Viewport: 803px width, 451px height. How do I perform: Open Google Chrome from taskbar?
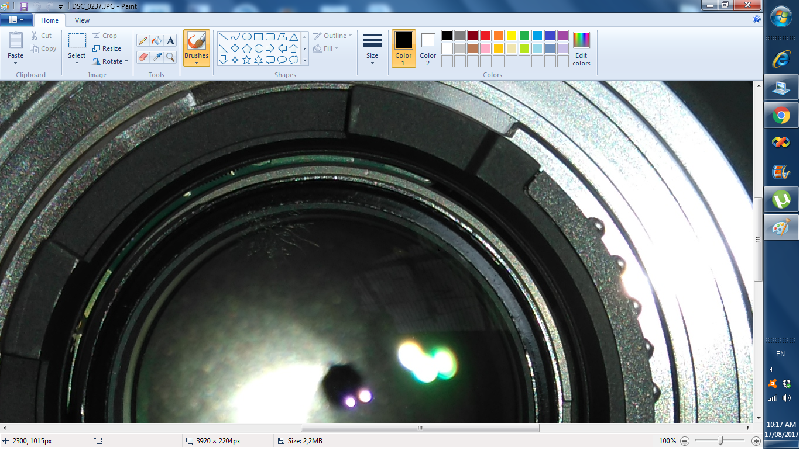781,115
